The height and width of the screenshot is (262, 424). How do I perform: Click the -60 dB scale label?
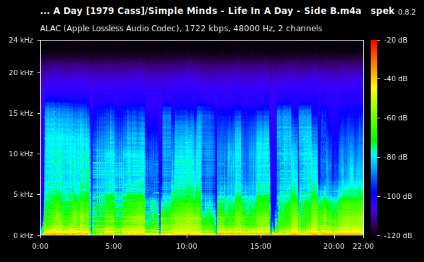tap(396, 118)
